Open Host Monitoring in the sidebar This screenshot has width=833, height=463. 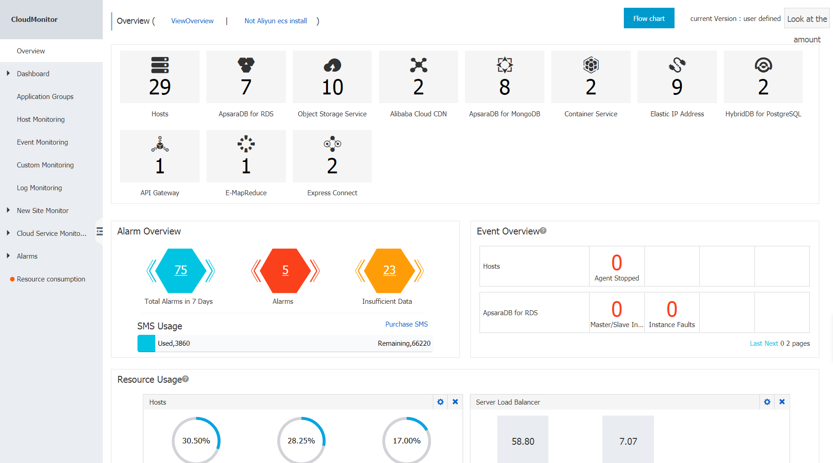pos(41,120)
